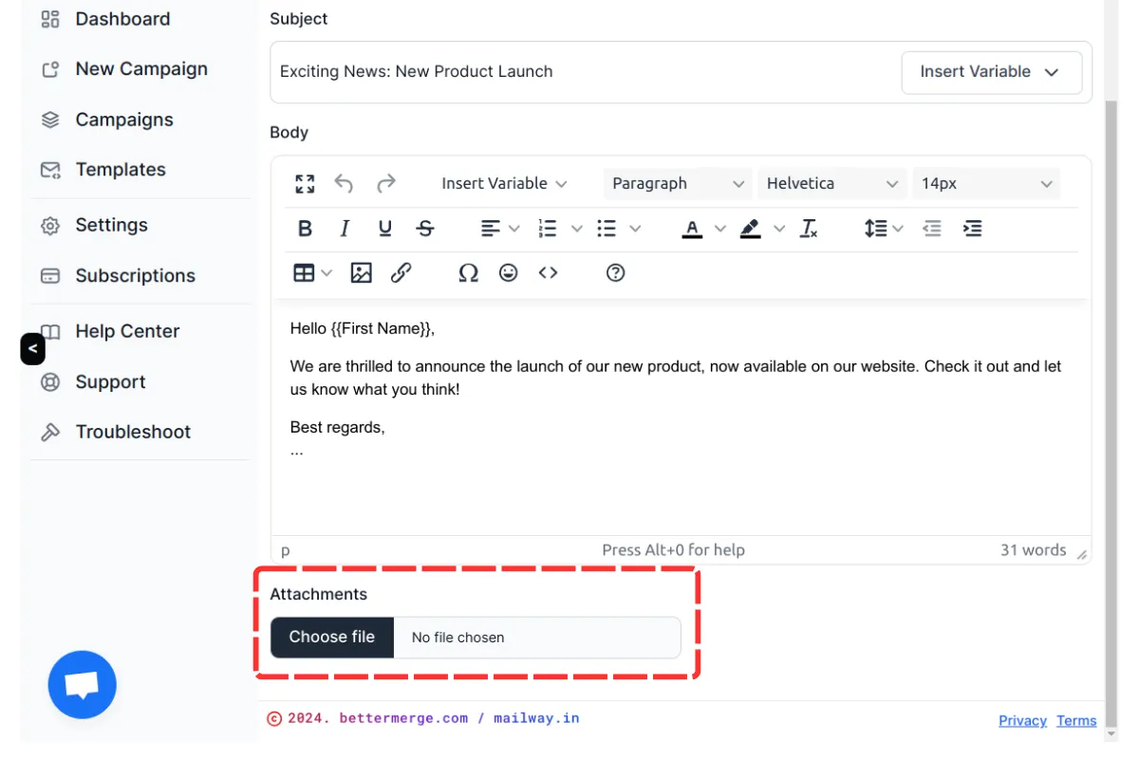This screenshot has height=759, width=1139.
Task: Open the special character picker (Omega icon)
Action: tap(468, 272)
